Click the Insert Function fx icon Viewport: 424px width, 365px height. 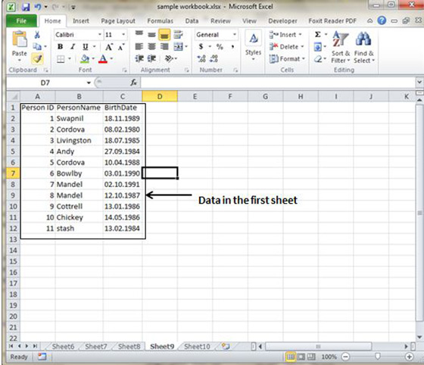pos(133,83)
